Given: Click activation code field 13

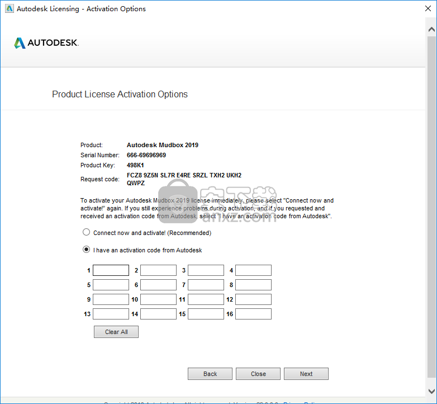Looking at the screenshot, I should pos(111,314).
